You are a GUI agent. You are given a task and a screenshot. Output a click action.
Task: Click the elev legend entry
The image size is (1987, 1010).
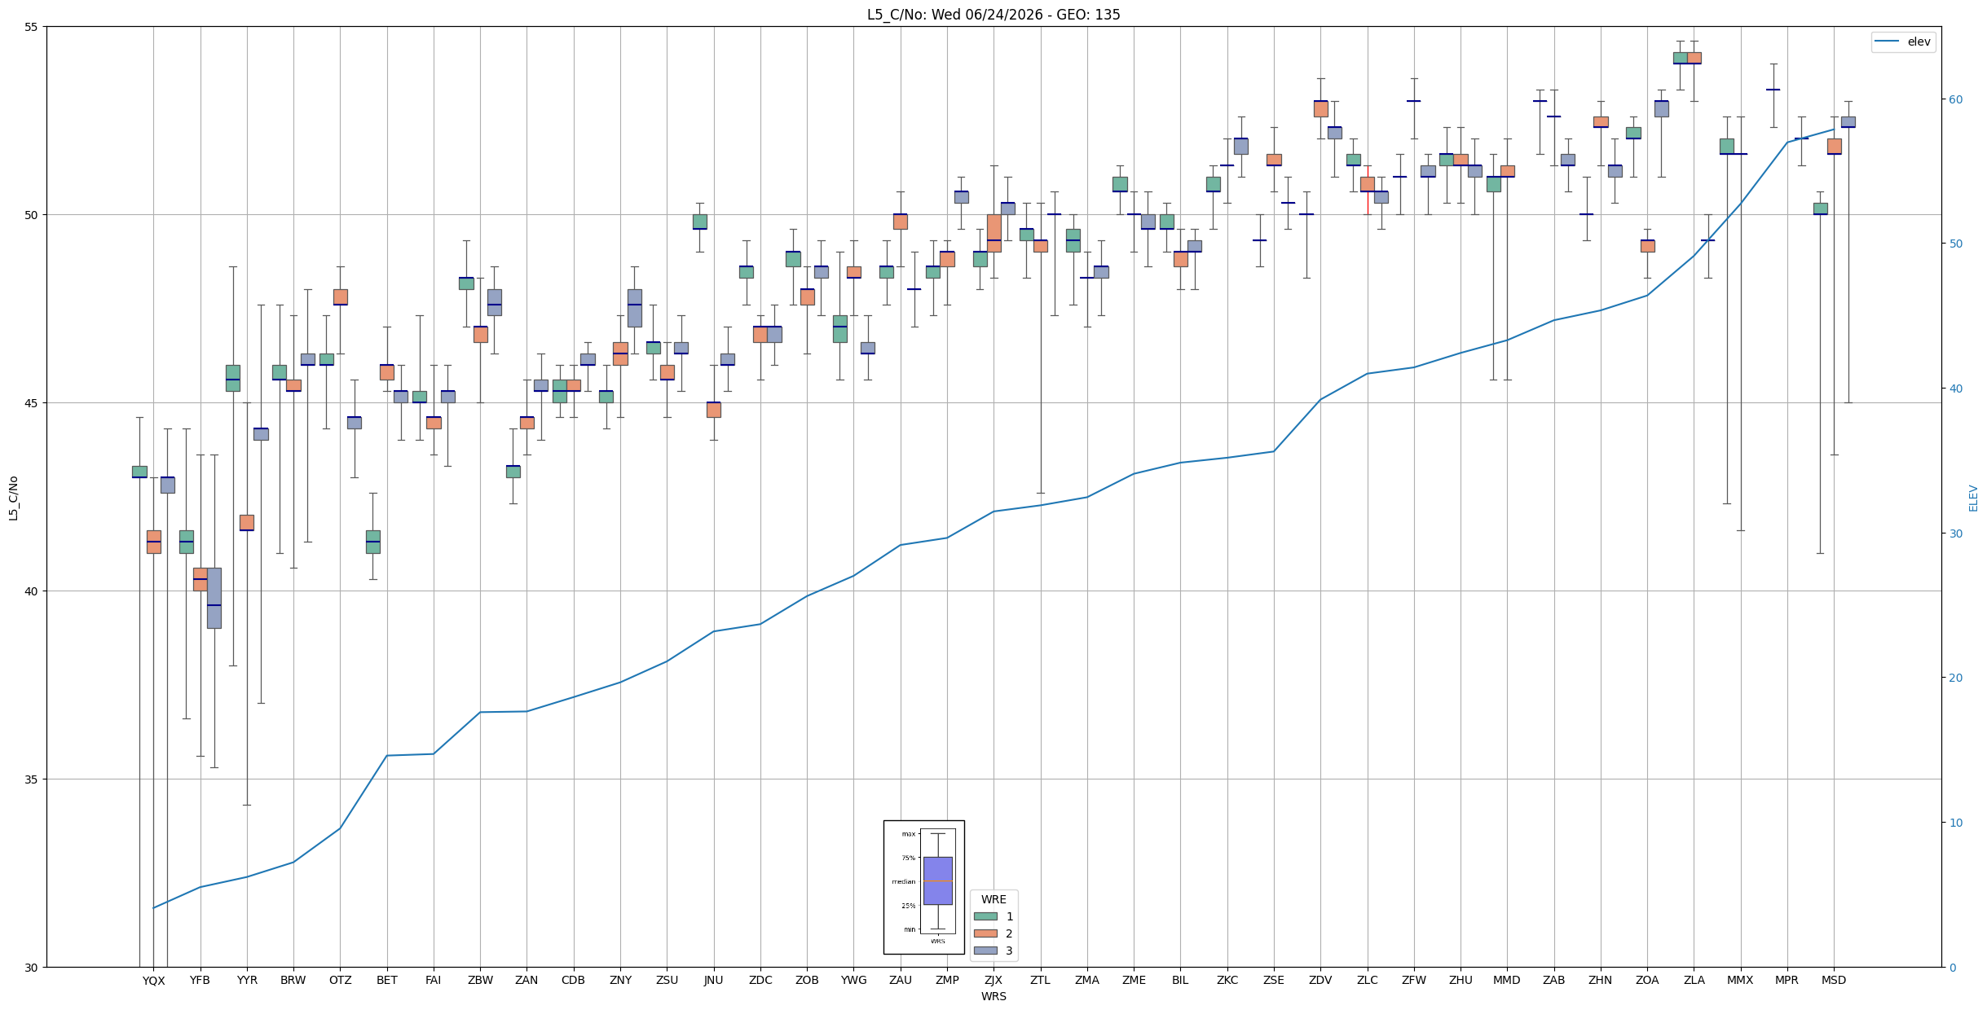(1903, 42)
